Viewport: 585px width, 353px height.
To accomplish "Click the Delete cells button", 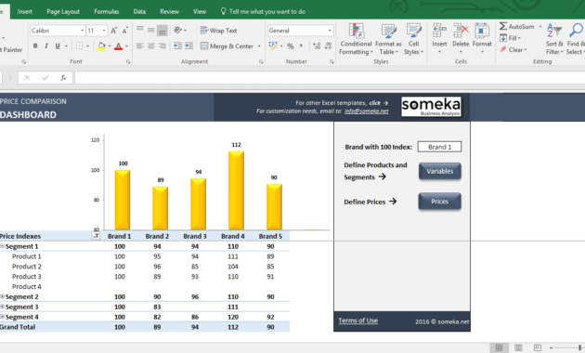I will click(x=461, y=38).
